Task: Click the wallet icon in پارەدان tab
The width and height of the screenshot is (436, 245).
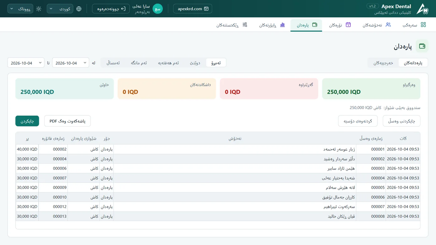Action: 315,25
